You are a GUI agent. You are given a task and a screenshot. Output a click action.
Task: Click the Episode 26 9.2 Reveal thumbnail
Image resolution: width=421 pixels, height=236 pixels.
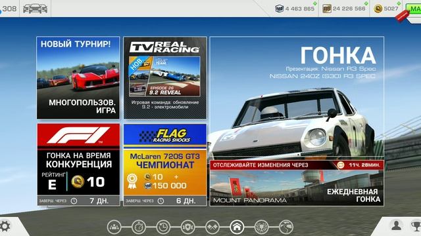point(164,77)
